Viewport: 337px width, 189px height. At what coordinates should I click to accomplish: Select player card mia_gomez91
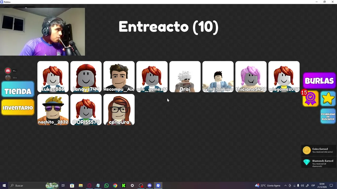pyautogui.click(x=152, y=77)
